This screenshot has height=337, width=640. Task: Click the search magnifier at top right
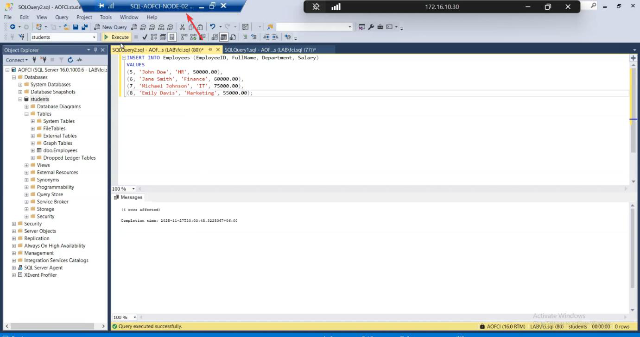[x=593, y=6]
